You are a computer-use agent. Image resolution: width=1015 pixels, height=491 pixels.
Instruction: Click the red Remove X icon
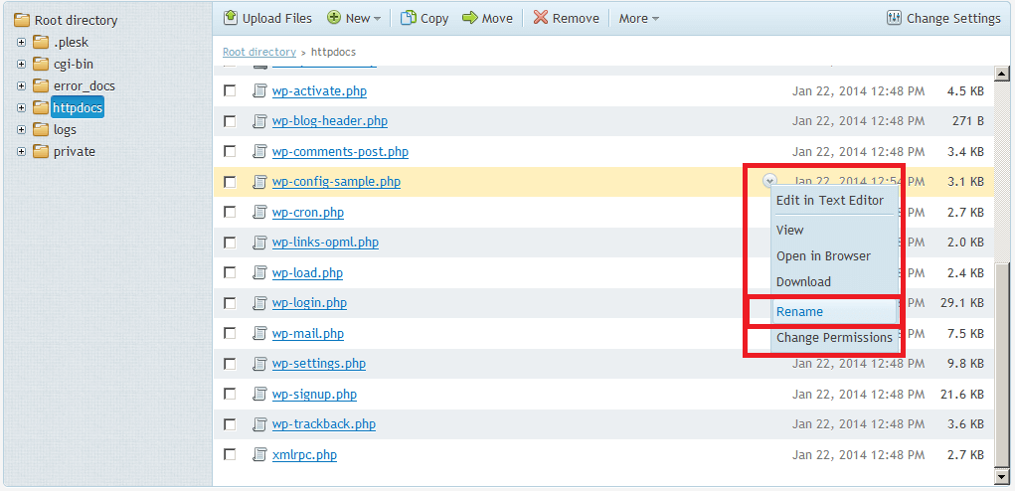(541, 18)
